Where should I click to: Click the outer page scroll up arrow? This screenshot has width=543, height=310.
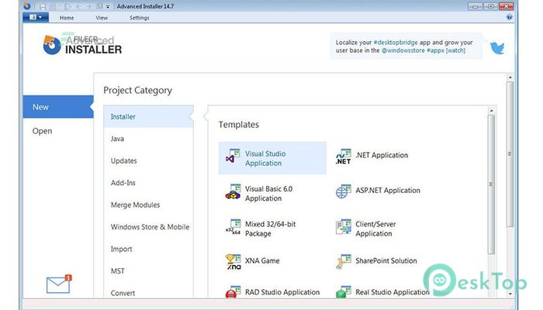(510, 77)
